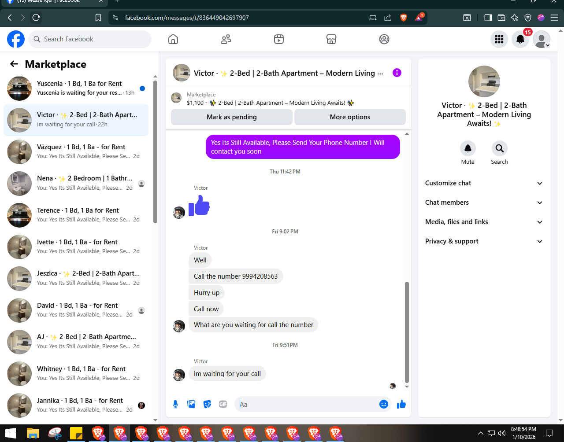Open Brave VPN shield icon

(528, 18)
